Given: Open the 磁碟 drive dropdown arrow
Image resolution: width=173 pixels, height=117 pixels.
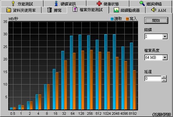Looking at the screenshot, I should point(165,37).
